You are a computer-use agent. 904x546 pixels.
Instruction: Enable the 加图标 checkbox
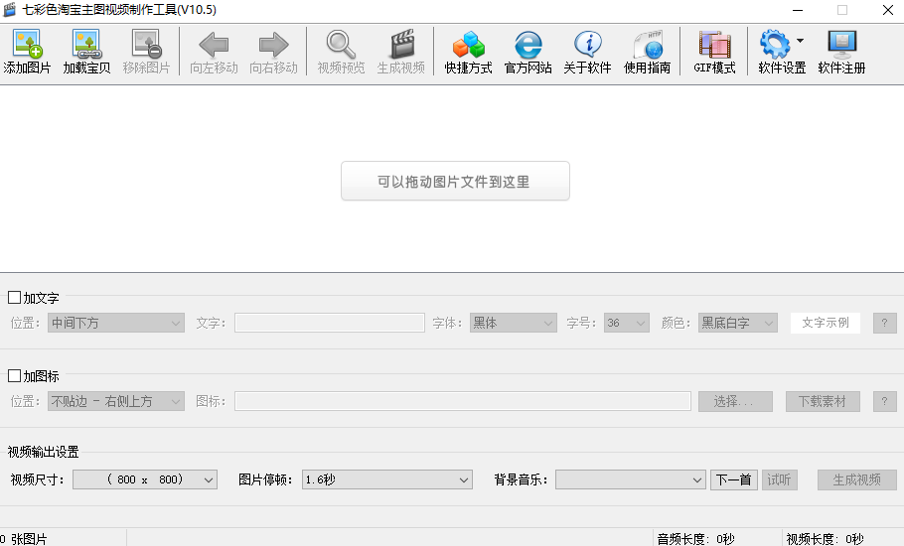click(x=15, y=376)
